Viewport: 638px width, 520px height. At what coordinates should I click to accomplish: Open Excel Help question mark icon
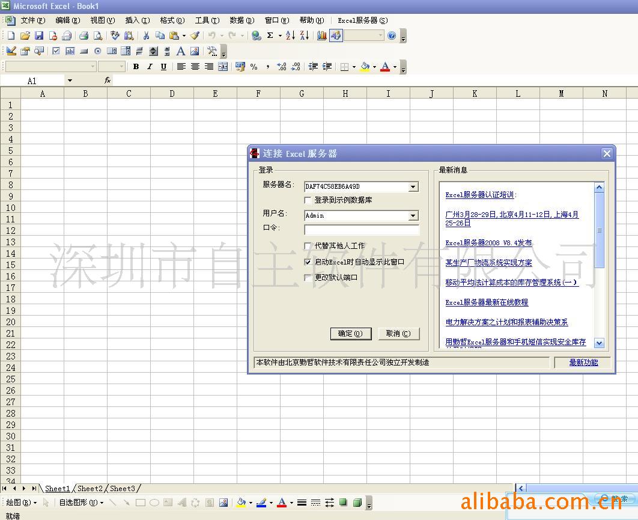(x=392, y=36)
